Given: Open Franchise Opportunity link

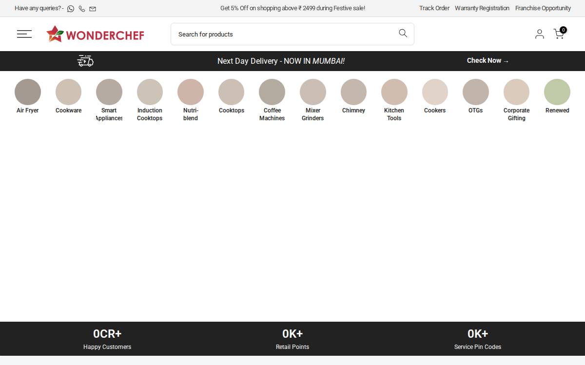Looking at the screenshot, I should tap(543, 8).
